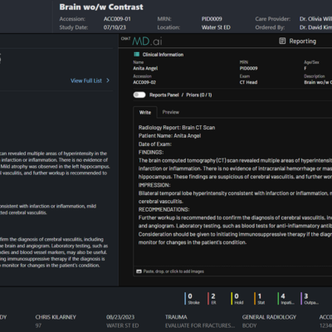Filter by Inpatient count indicator
Screen dimensions: 332x332
(x=286, y=299)
